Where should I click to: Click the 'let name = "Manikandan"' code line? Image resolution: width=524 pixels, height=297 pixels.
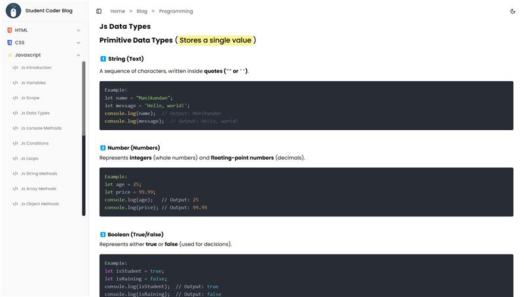click(x=139, y=97)
